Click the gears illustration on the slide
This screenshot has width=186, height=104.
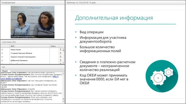click(162, 76)
